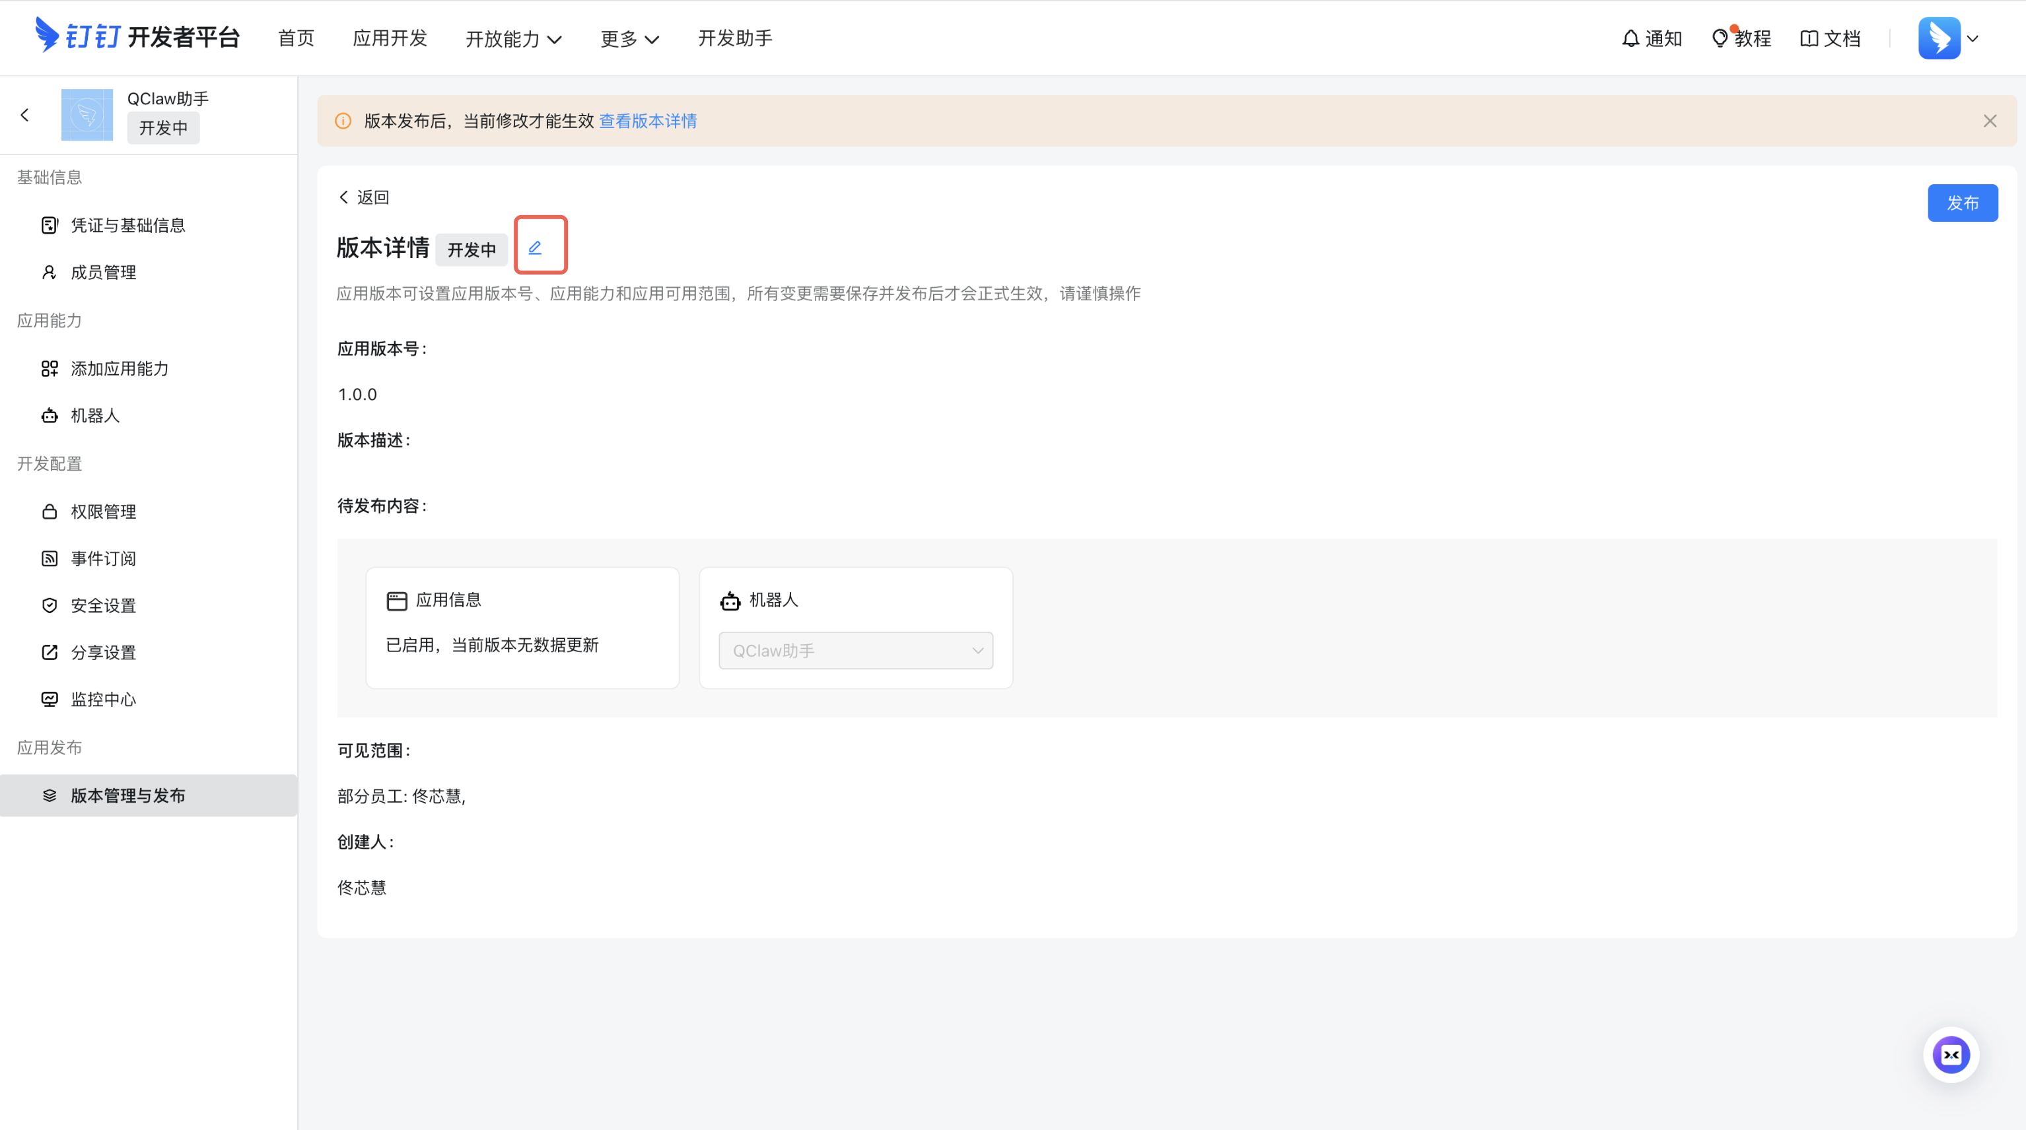This screenshot has width=2026, height=1130.
Task: Open 机器人 in the sidebar
Action: pyautogui.click(x=94, y=415)
